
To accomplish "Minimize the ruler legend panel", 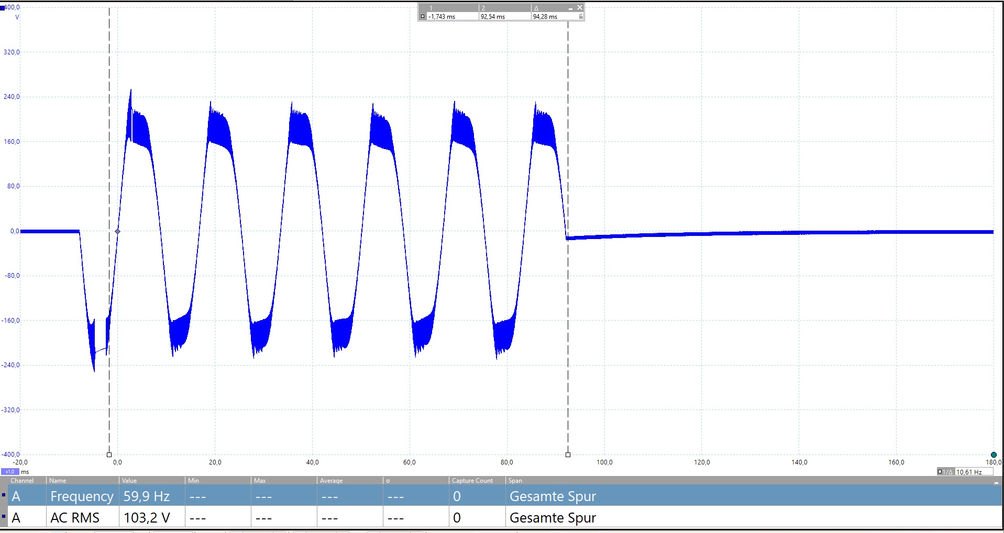I will click(x=570, y=8).
